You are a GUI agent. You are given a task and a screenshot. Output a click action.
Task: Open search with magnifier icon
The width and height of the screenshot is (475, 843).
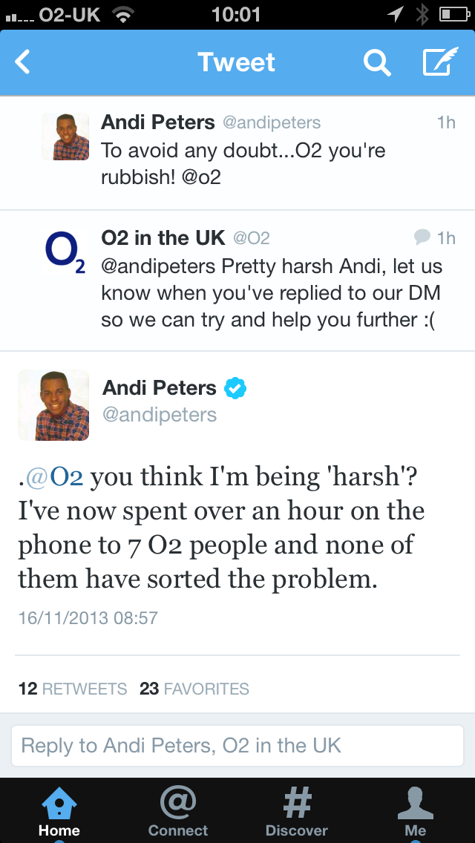376,62
